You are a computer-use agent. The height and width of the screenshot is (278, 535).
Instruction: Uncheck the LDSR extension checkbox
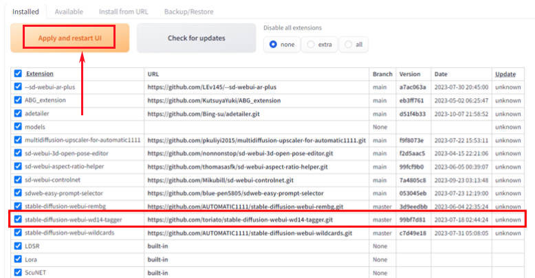click(18, 246)
